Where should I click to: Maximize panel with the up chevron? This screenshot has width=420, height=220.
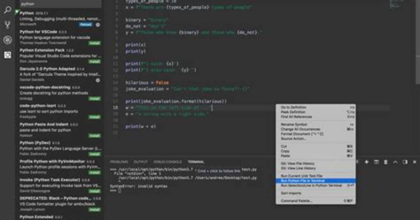(395, 162)
